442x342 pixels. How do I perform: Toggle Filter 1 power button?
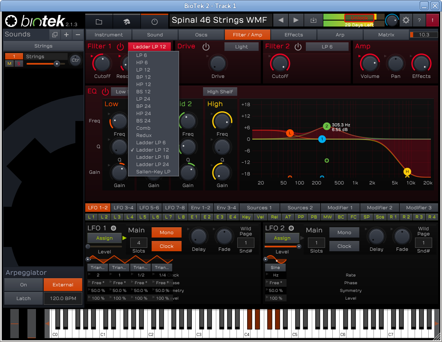coord(120,47)
